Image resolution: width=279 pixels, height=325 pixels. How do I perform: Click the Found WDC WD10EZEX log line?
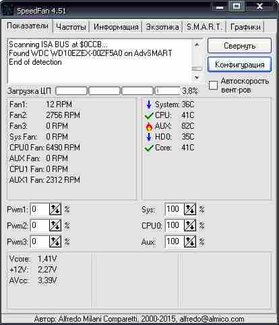[x=90, y=53]
